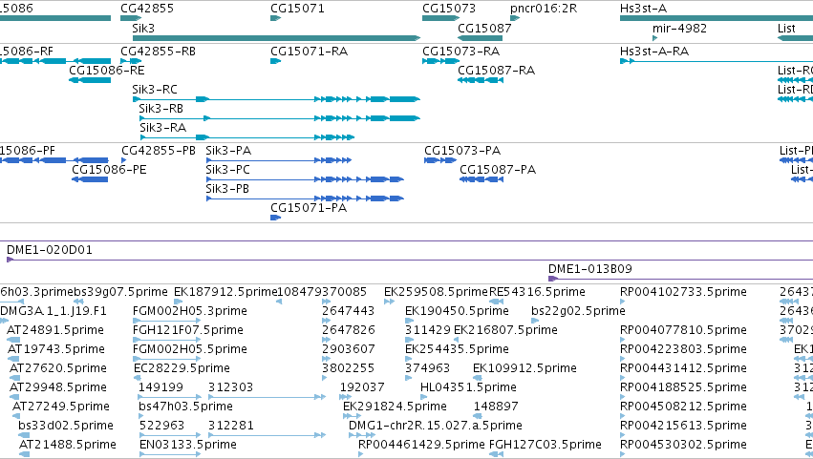The width and height of the screenshot is (813, 459).
Task: Select EST EK254435.5prime
Action: click(457, 349)
